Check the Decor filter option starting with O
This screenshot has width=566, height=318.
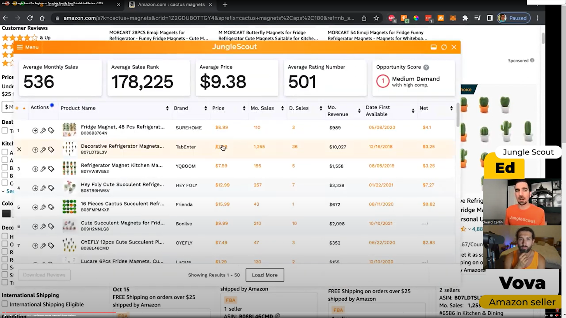5,244
